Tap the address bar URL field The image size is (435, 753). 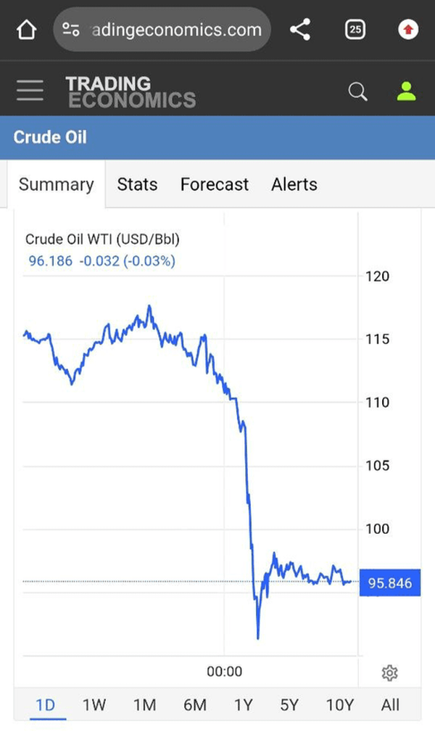point(174,30)
